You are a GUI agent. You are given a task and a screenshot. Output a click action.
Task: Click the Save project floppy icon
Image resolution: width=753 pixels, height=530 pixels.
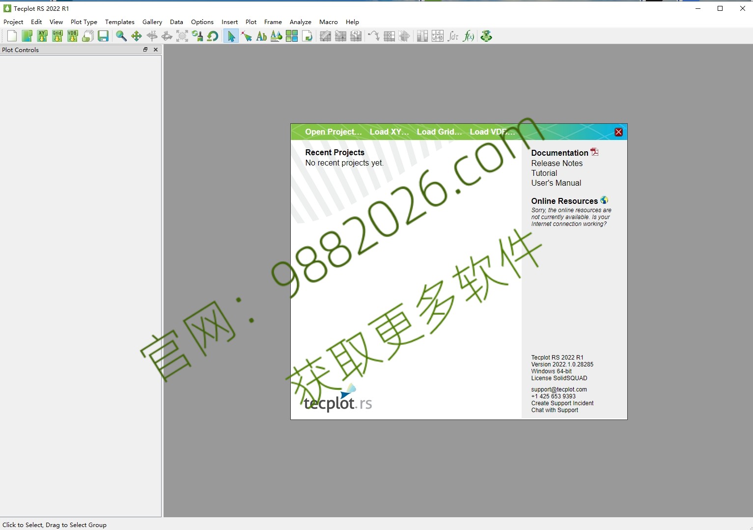tap(103, 36)
